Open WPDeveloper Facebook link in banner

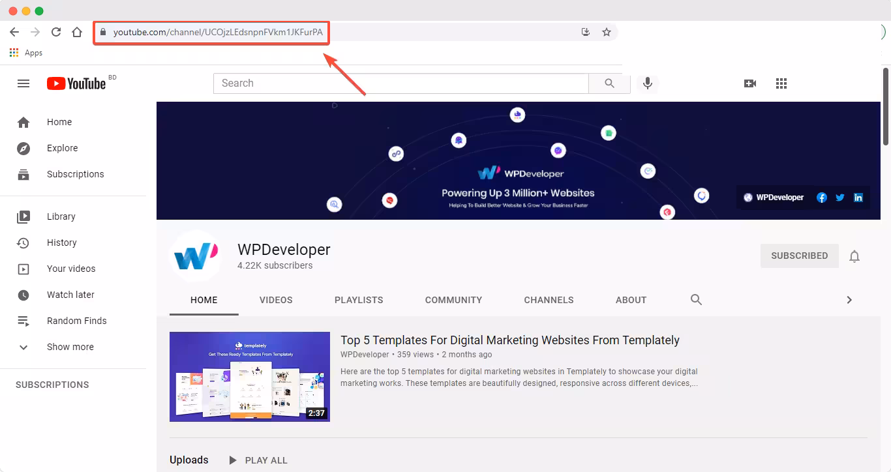(822, 198)
